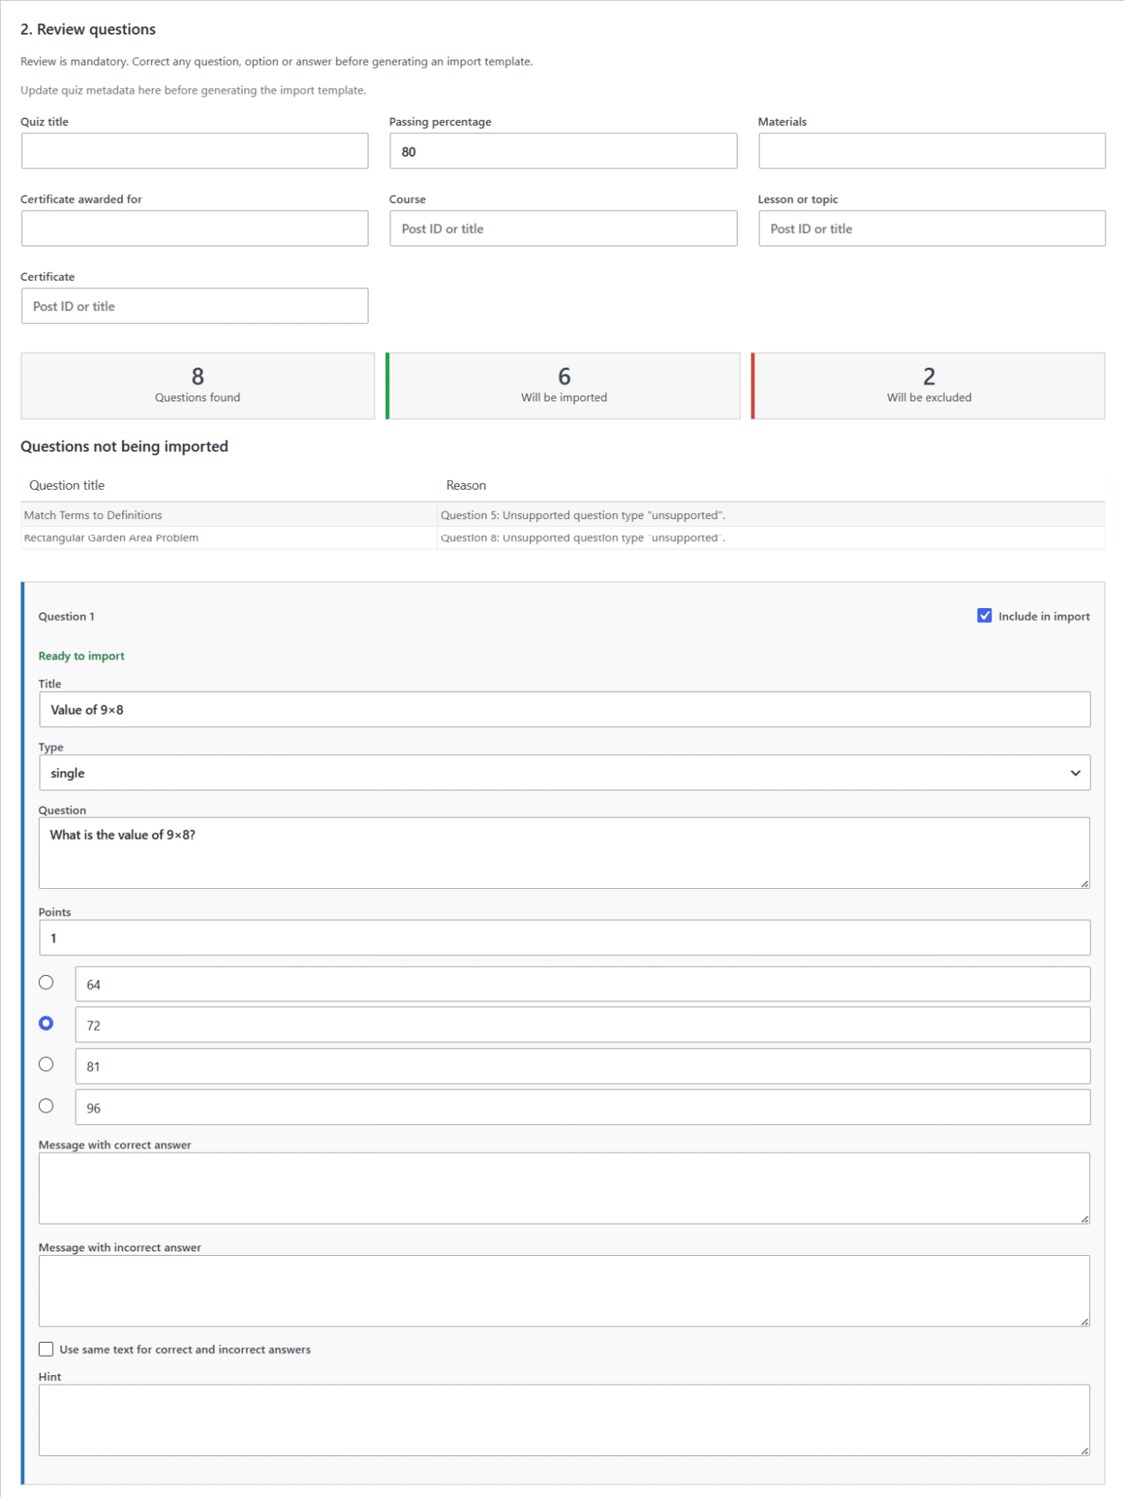
Task: Select the radio button for answer 96
Action: 46,1106
